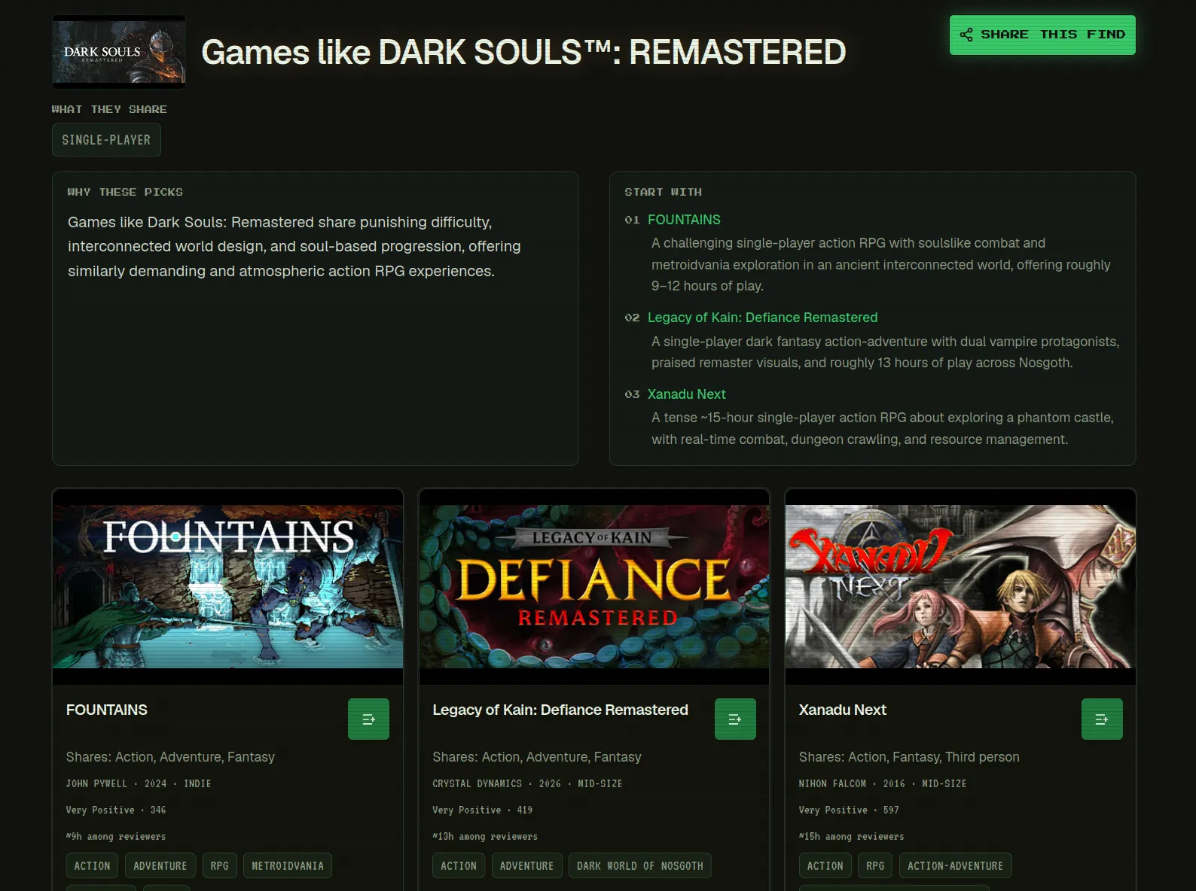
Task: Add Xanadu Next to list via green icon
Action: click(1102, 719)
